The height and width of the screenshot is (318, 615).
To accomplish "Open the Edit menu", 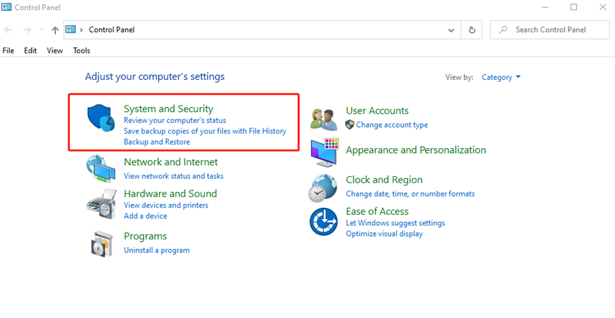I will click(x=30, y=50).
